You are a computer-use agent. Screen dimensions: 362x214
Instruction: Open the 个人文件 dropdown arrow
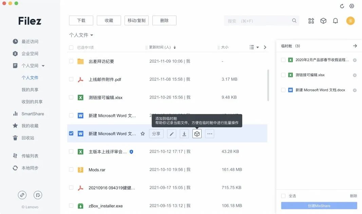[92, 35]
